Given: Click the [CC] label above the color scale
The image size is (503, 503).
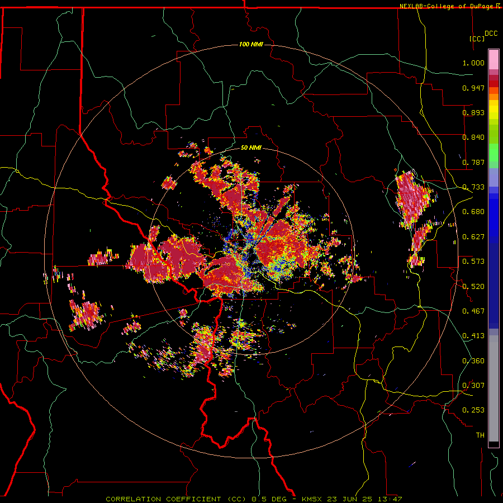Looking at the screenshot, I should point(477,39).
